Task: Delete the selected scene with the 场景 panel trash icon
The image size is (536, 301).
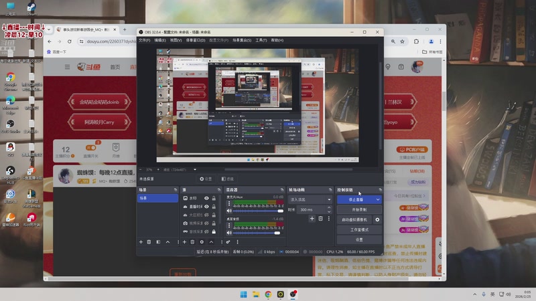Action: tap(149, 242)
